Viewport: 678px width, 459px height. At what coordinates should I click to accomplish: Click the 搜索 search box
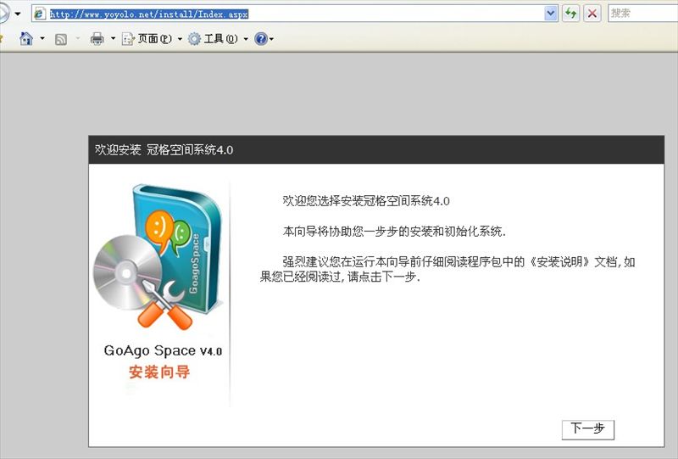coord(643,14)
